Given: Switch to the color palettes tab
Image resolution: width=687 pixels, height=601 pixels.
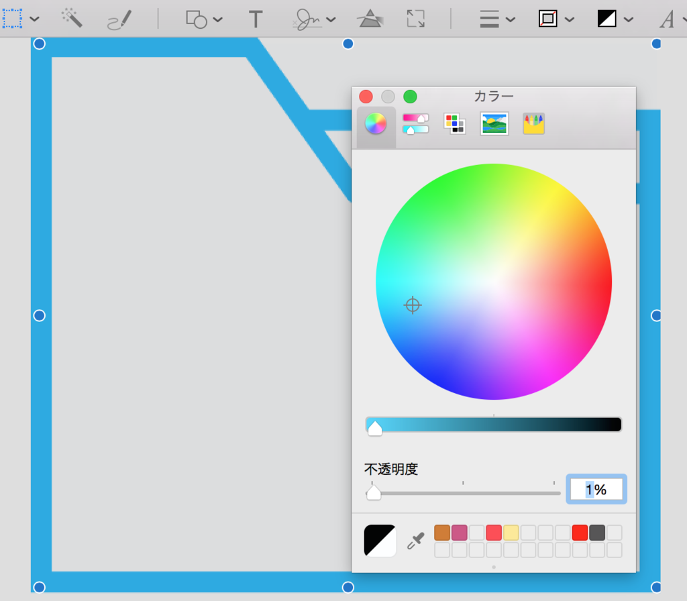Looking at the screenshot, I should [x=454, y=123].
